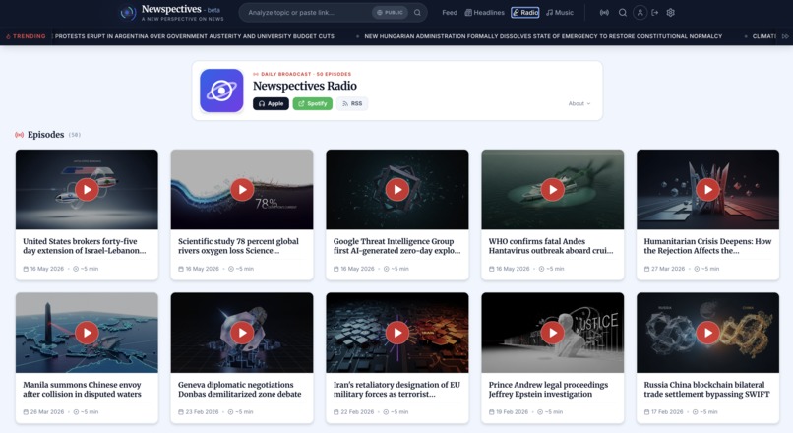Viewport: 793px width, 433px height.
Task: Click the Manila summons Chinese envoy title
Action: [x=82, y=389]
